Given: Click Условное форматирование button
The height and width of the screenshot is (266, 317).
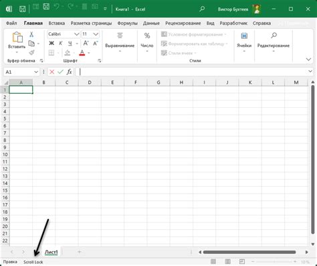Looking at the screenshot, I should 193,34.
